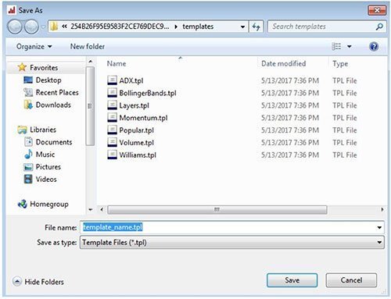This screenshot has height=299, width=391.
Task: Refresh the templates folder listing
Action: click(256, 27)
